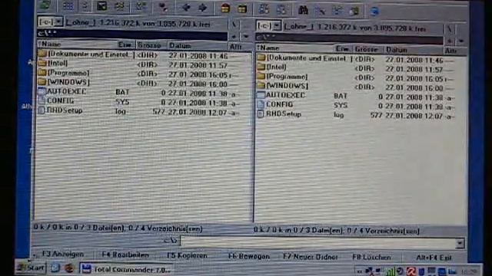Sort left panel by Name column
Viewport: 492px width, 276px height.
tap(77, 44)
